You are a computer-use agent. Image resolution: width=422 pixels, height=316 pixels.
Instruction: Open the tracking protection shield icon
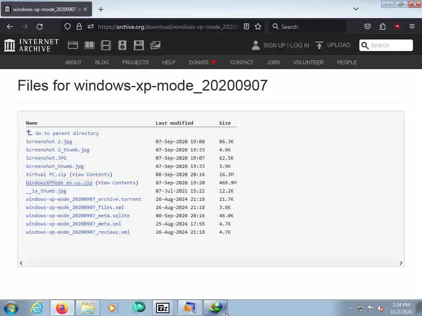[x=68, y=26]
